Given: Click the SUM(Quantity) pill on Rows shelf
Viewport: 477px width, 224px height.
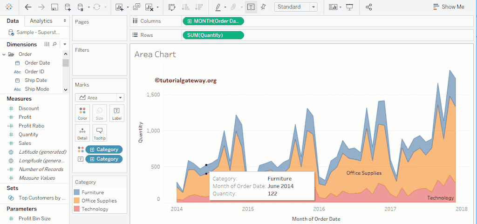Looking at the screenshot, I should click(213, 35).
